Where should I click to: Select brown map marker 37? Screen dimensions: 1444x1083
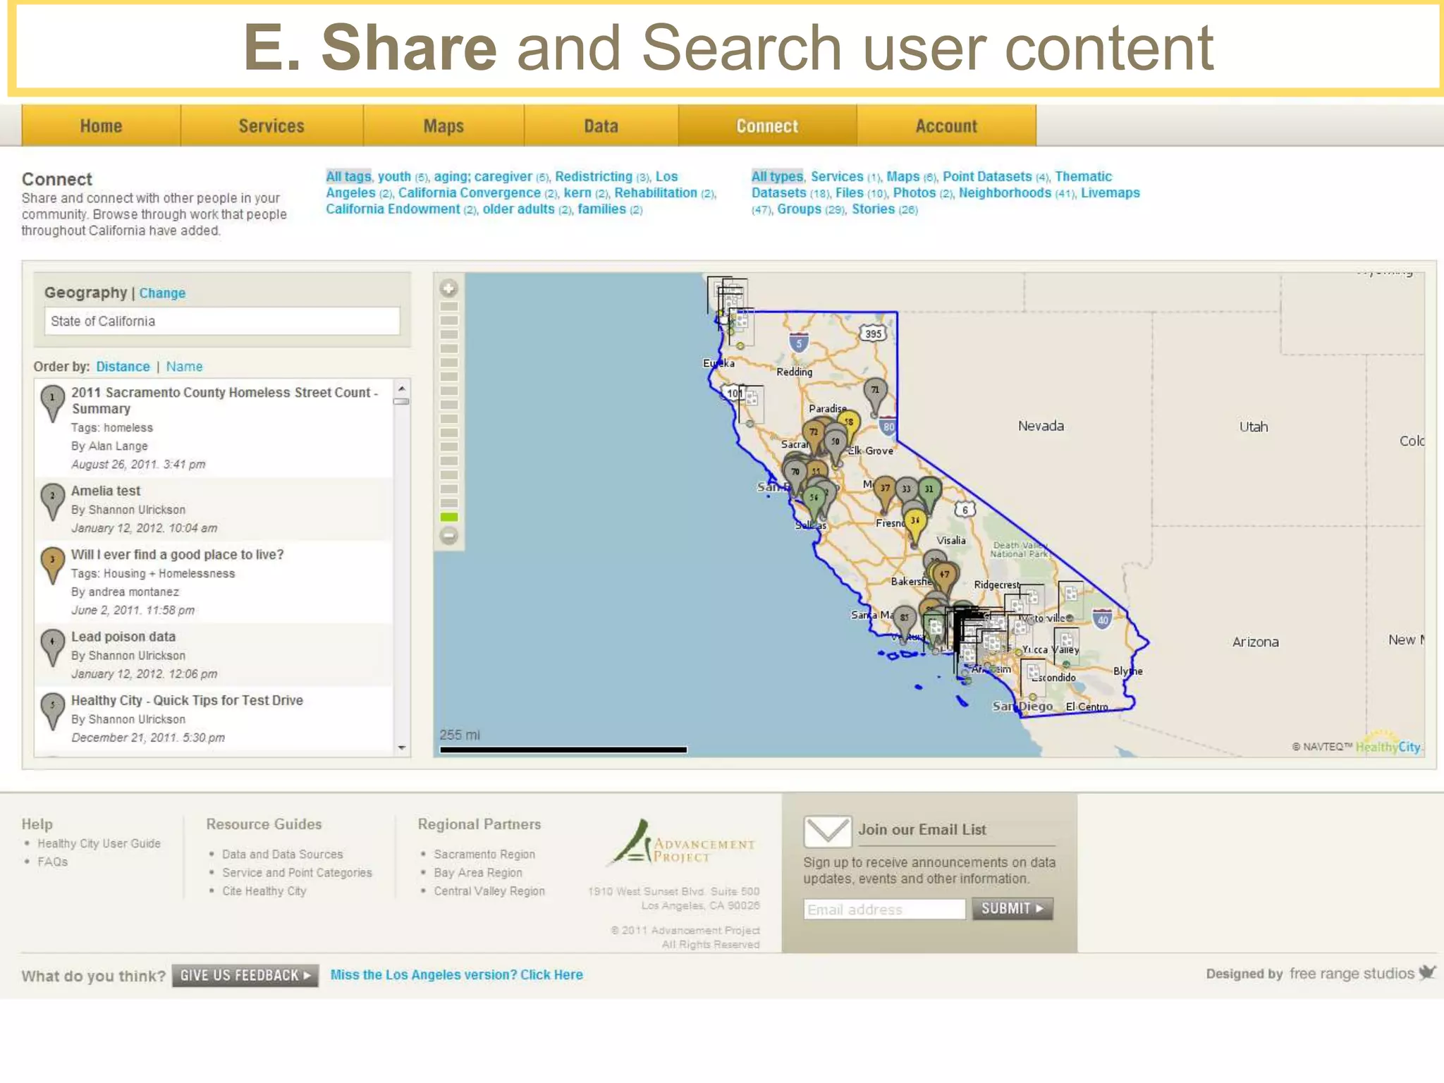click(x=885, y=491)
